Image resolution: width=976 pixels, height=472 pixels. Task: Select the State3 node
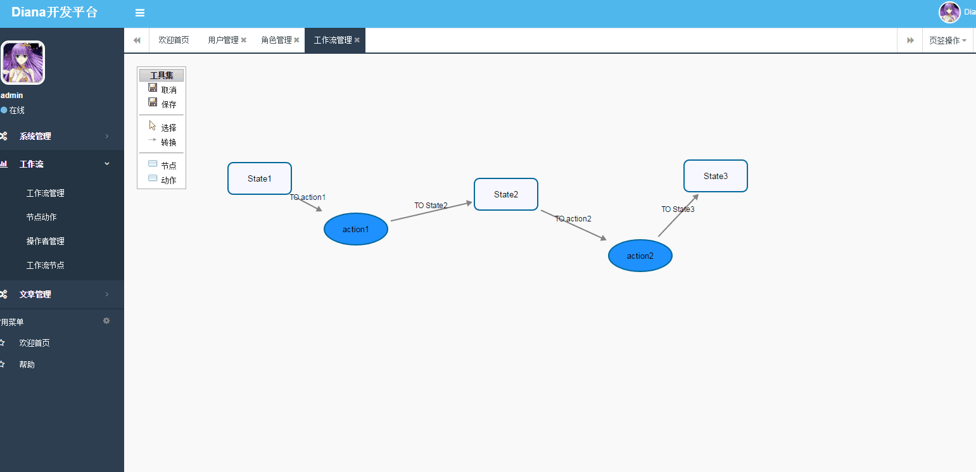coord(716,176)
